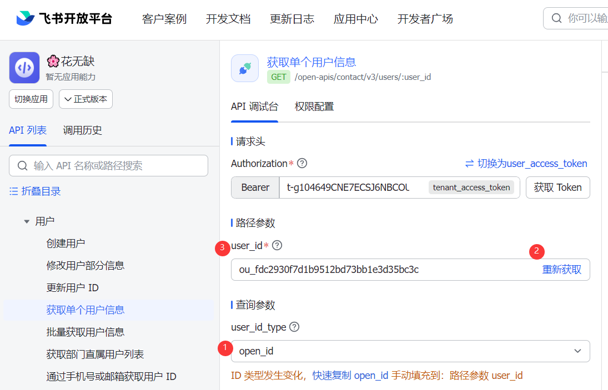Click the 重新获取 link
The height and width of the screenshot is (390, 608).
tap(561, 270)
